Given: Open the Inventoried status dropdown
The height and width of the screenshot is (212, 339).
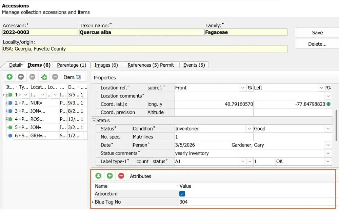Looking at the screenshot, I should [249, 129].
